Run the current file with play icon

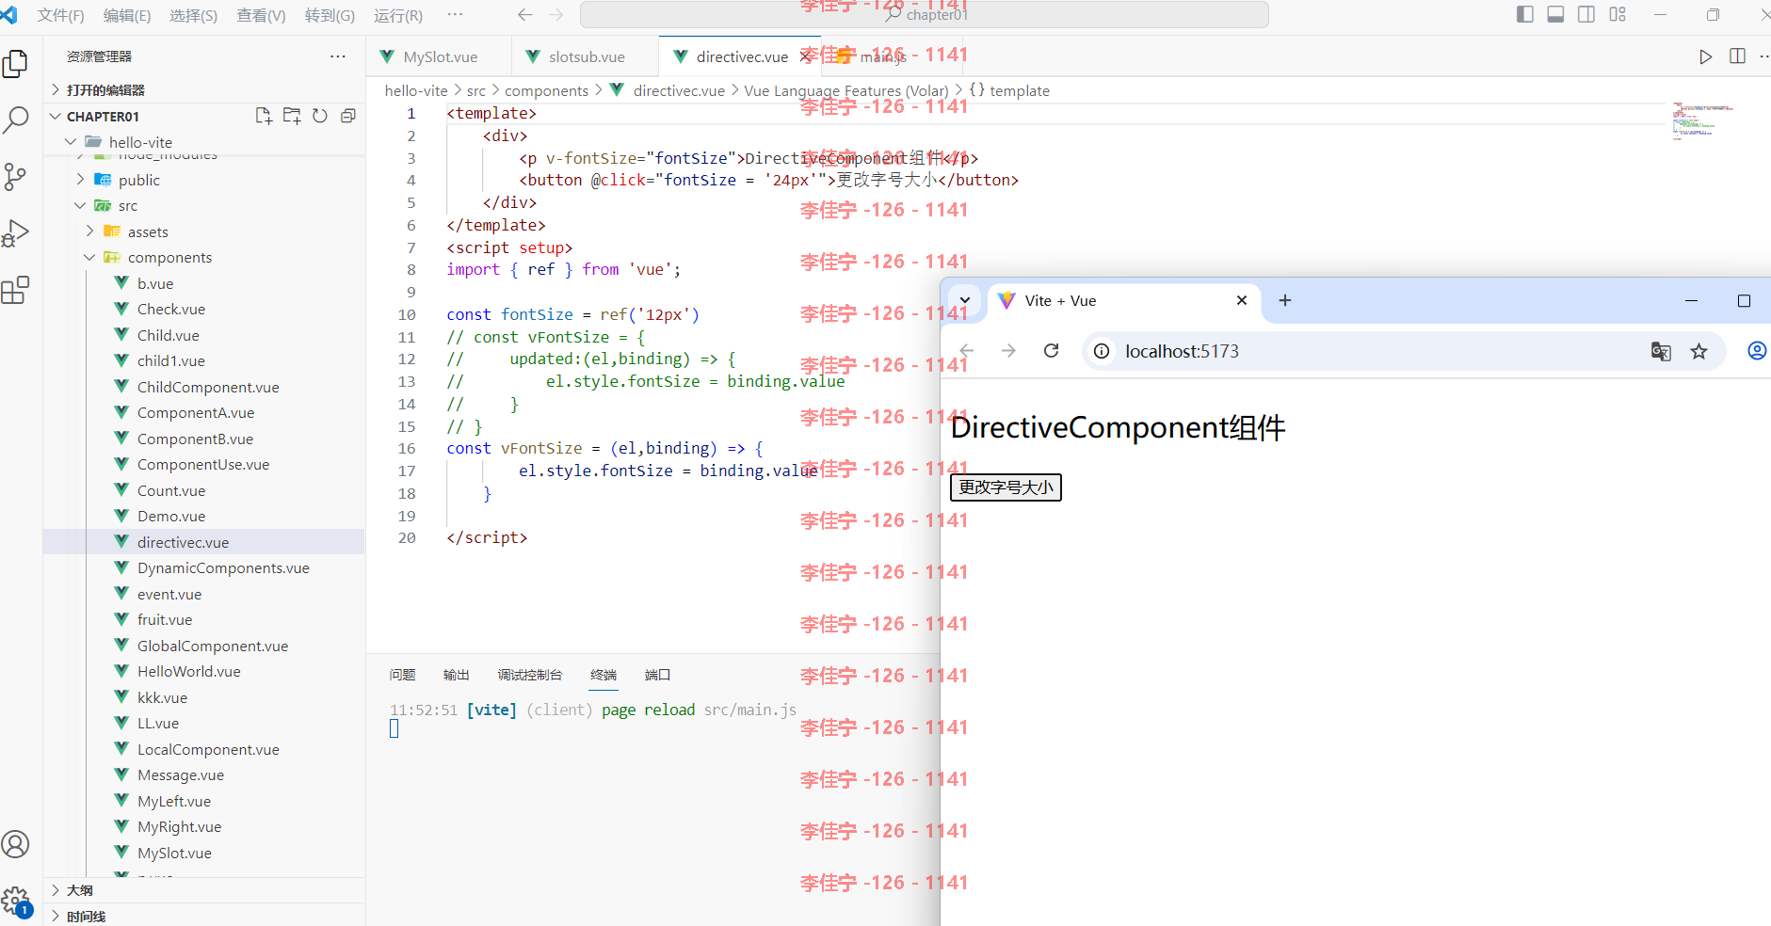[x=1705, y=56]
